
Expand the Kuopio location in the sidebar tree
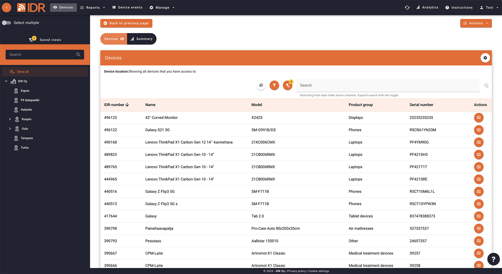(10, 119)
